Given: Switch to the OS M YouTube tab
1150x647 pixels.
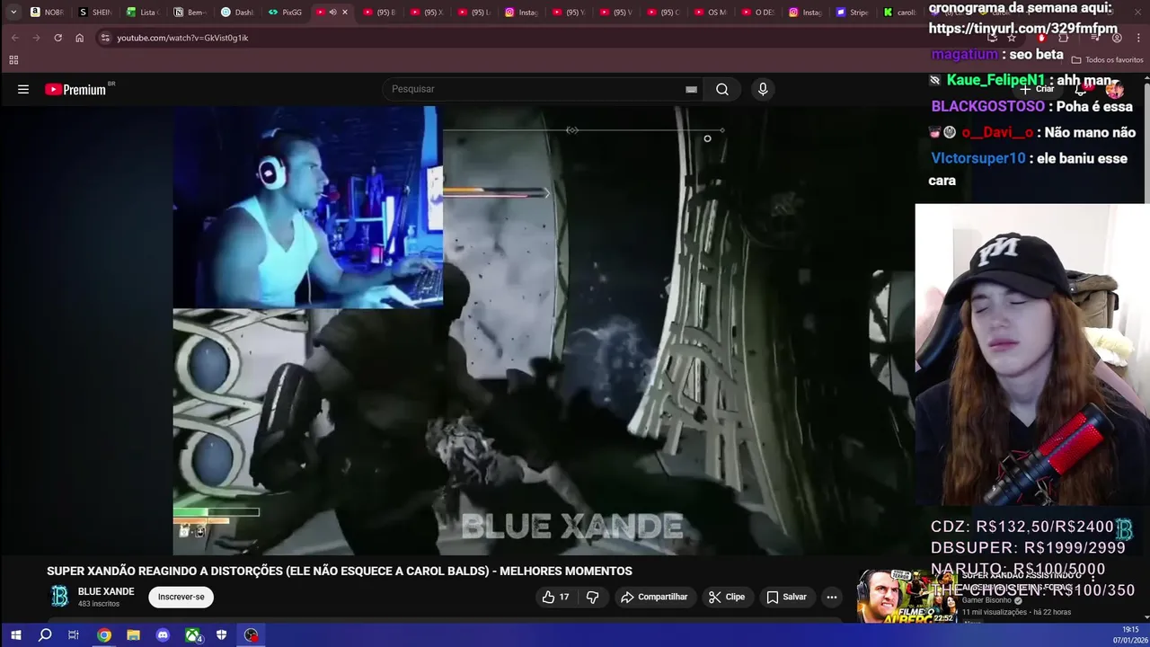Looking at the screenshot, I should coord(711,13).
